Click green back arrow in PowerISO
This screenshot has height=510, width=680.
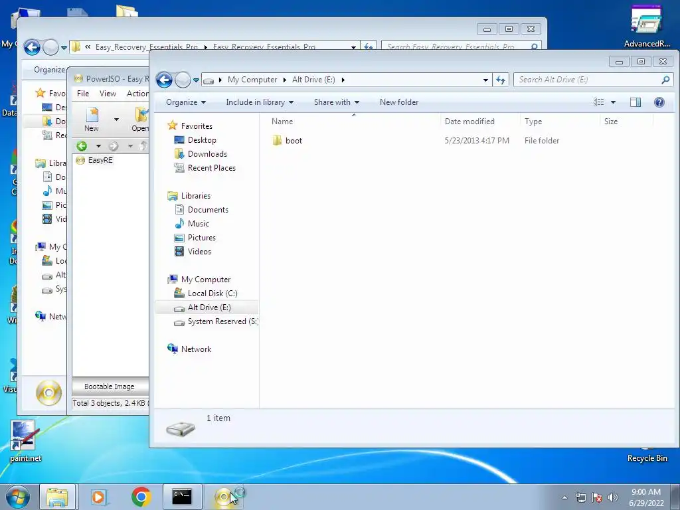(x=82, y=146)
